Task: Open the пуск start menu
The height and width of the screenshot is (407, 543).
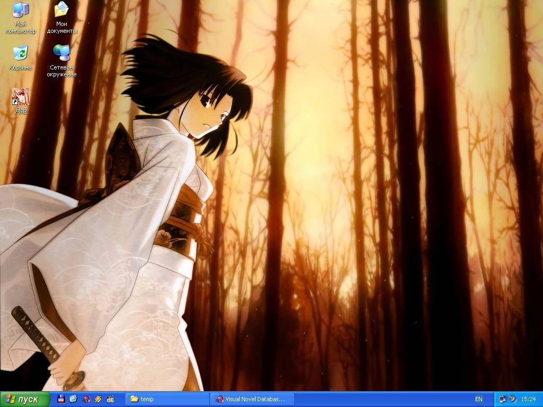Action: coord(25,399)
